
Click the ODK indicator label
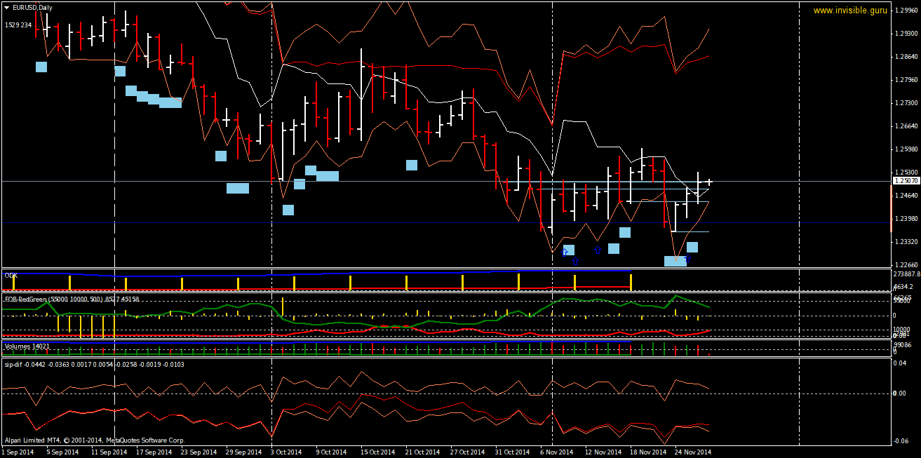pyautogui.click(x=11, y=276)
